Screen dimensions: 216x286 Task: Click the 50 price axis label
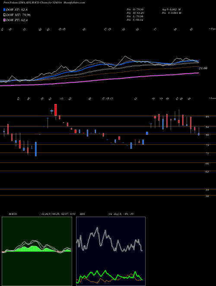(207, 196)
